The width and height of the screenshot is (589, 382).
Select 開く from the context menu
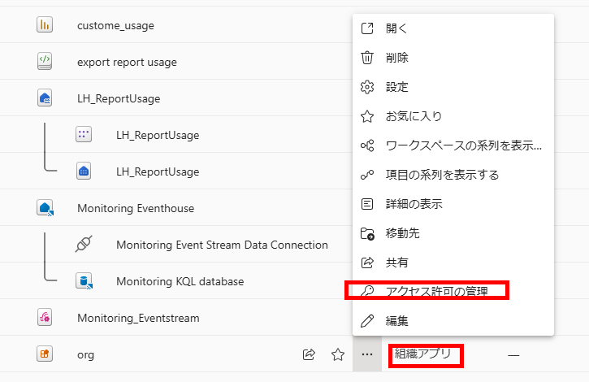pos(453,28)
